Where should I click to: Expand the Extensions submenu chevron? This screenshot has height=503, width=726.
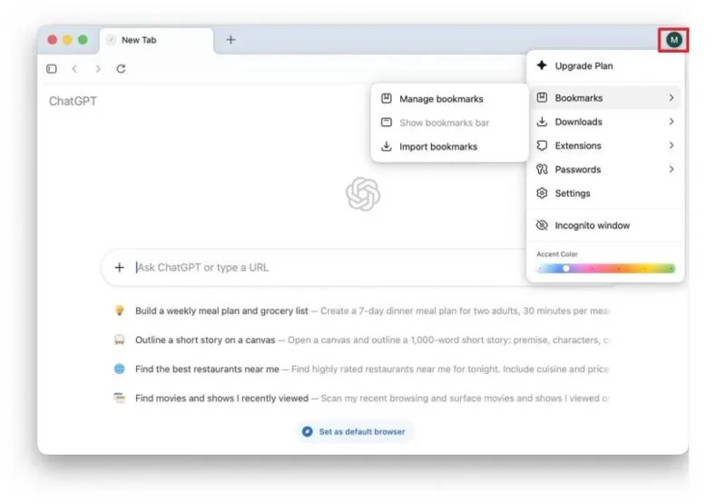(671, 145)
